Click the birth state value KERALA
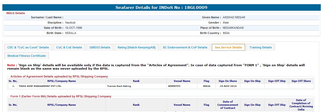The image size is (330, 112). click(x=71, y=33)
